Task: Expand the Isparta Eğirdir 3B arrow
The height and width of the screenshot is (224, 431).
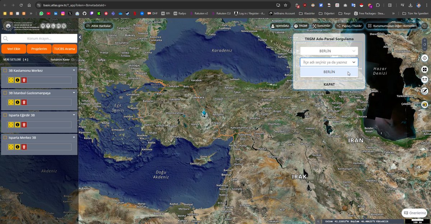Action: (x=74, y=115)
